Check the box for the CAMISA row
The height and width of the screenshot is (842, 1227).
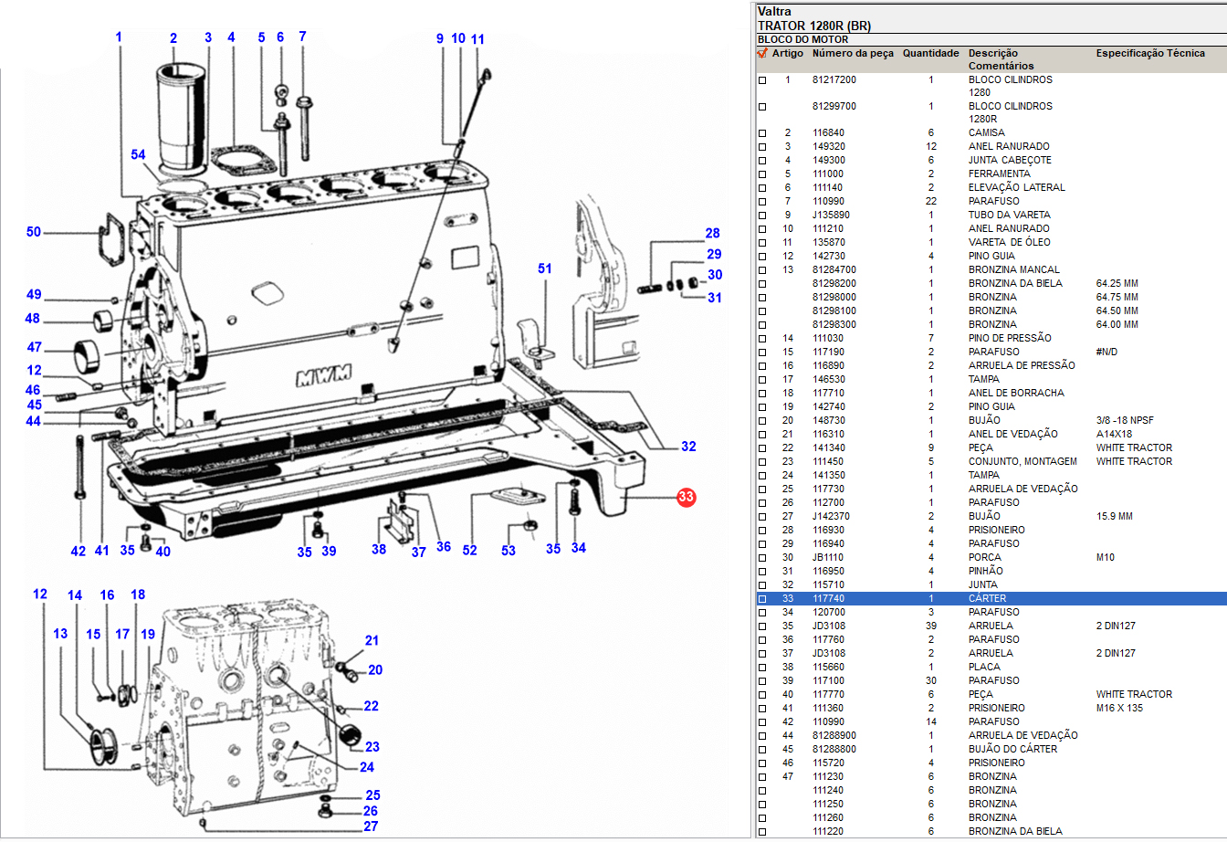pos(762,133)
